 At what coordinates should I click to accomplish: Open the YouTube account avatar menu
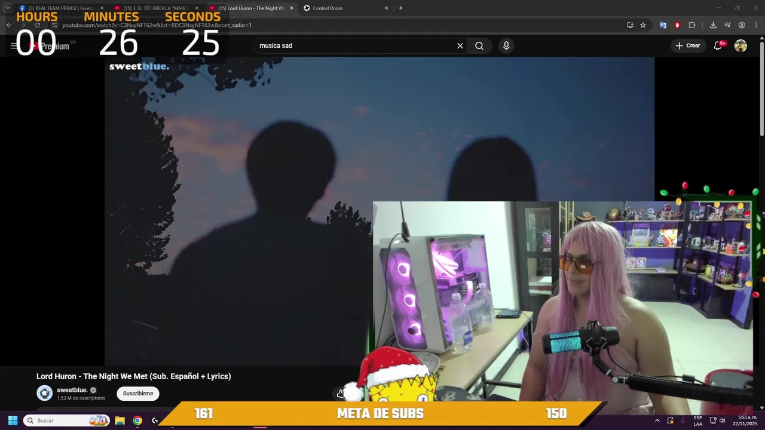pyautogui.click(x=740, y=45)
